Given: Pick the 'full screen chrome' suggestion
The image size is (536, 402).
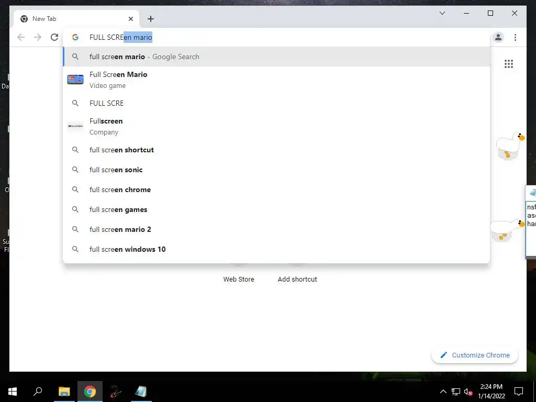Looking at the screenshot, I should (276, 189).
